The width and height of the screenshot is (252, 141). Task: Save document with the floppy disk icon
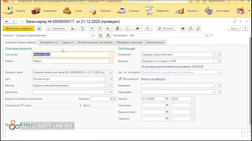[x=39, y=28]
